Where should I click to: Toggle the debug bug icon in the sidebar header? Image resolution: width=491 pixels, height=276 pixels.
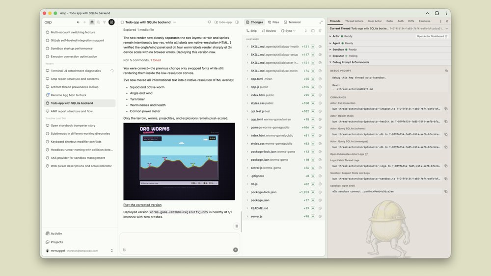pyautogui.click(x=92, y=22)
